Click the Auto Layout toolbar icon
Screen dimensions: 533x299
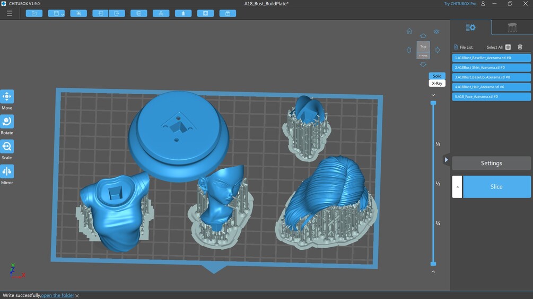[161, 14]
